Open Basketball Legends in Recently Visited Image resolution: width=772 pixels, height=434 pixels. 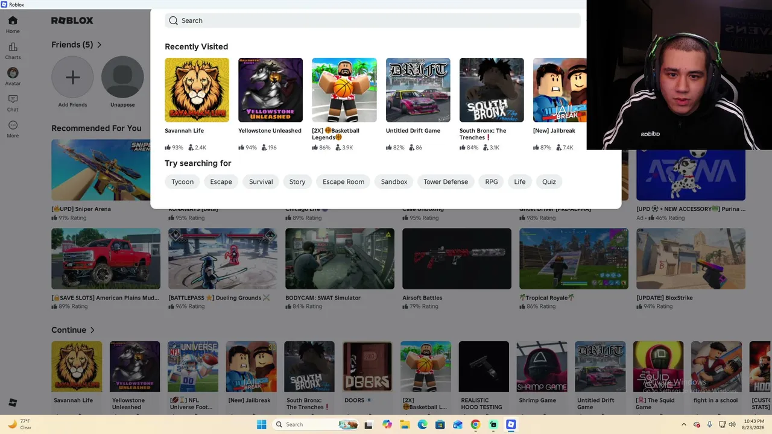click(344, 90)
